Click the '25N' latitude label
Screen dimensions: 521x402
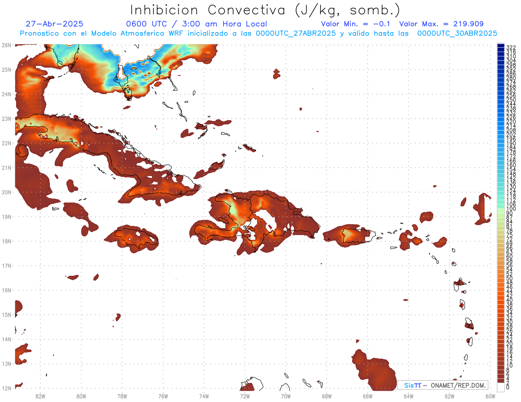[7, 69]
